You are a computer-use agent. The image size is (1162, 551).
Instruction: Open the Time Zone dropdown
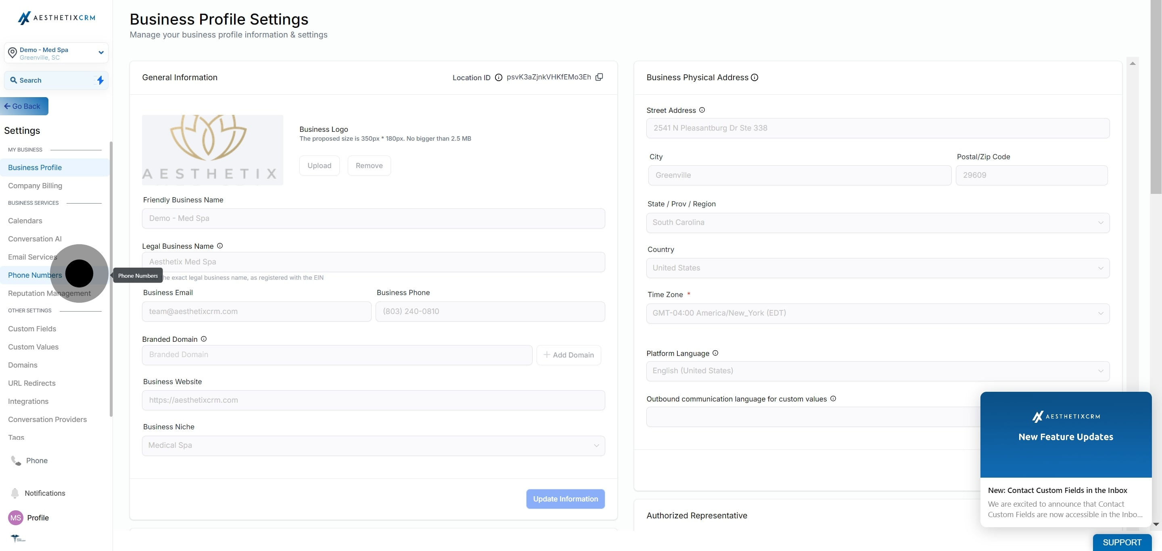pyautogui.click(x=878, y=313)
